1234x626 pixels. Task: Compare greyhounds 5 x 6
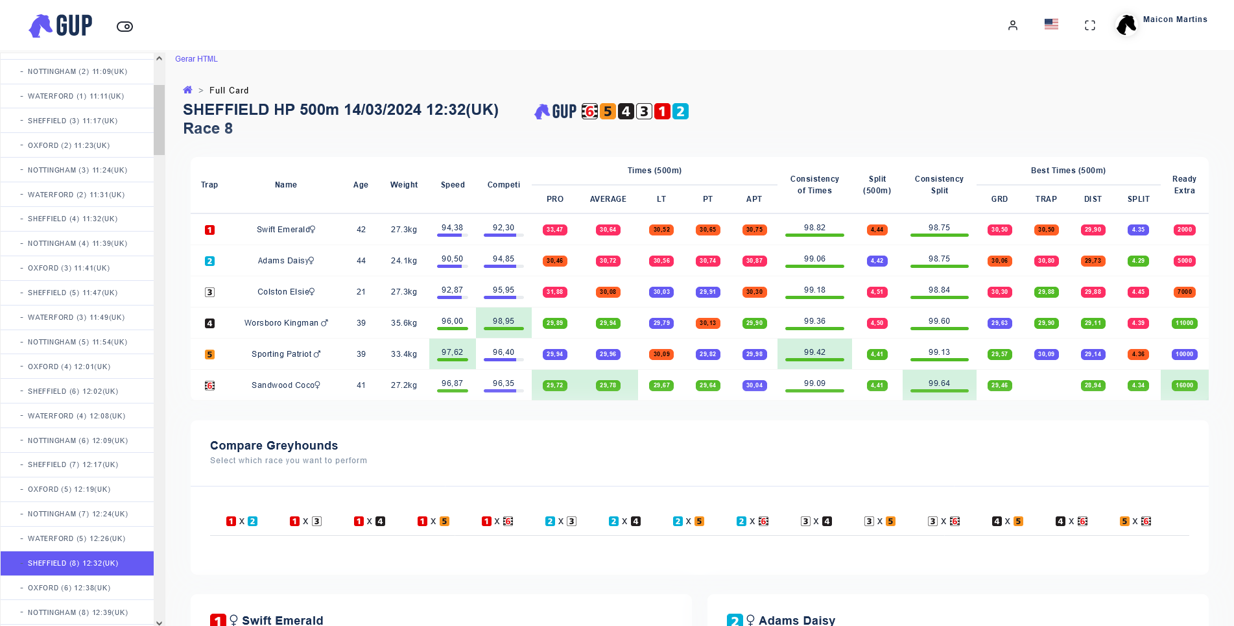(1135, 521)
